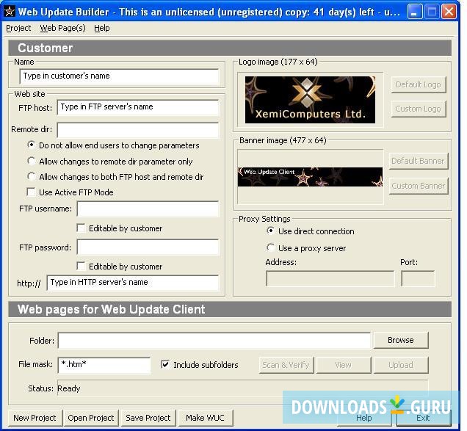Viewport: 467px width, 431px height.
Task: Close the Web Update Builder window
Action: coord(449,12)
